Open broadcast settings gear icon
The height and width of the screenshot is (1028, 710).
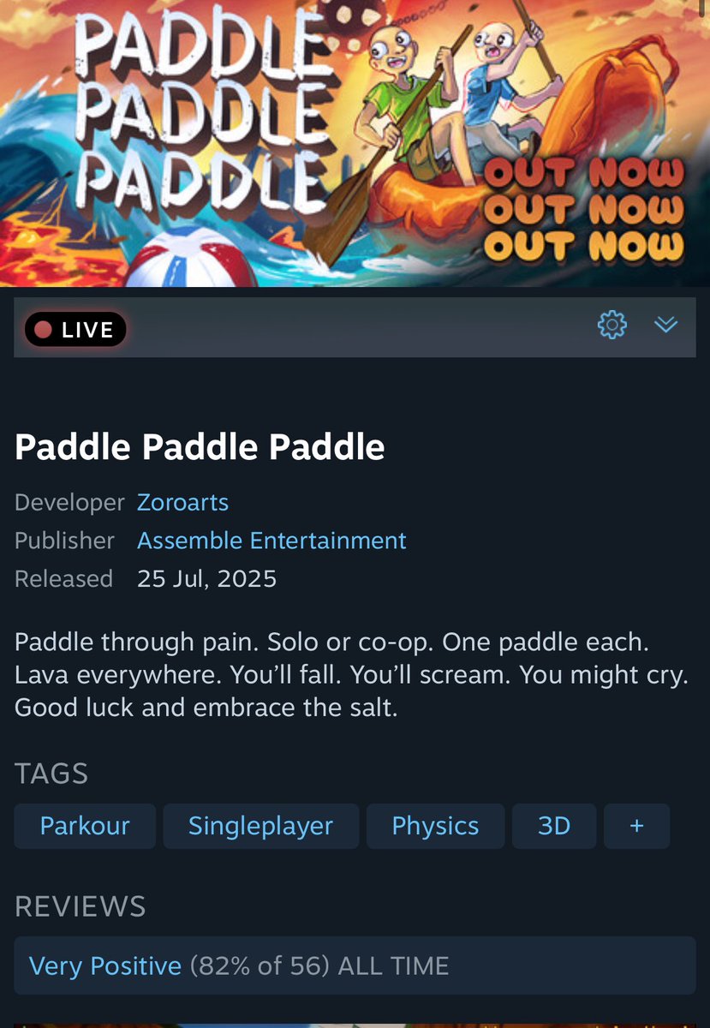[x=612, y=325]
